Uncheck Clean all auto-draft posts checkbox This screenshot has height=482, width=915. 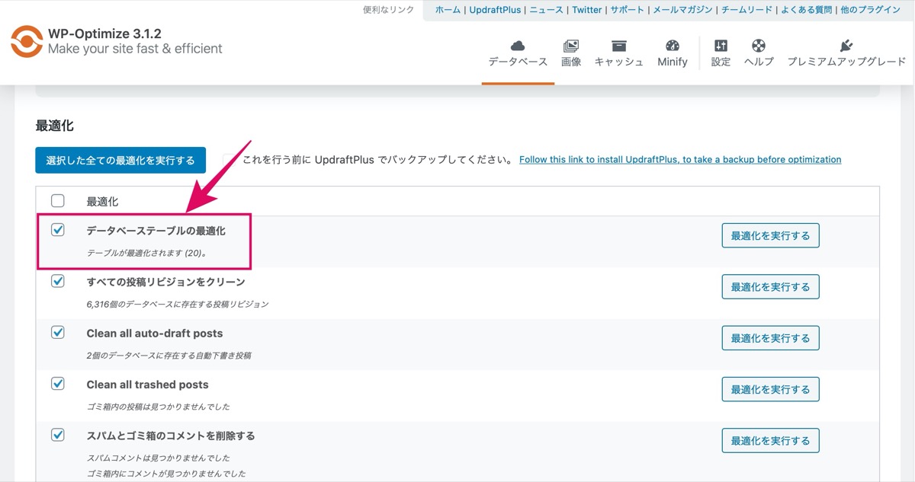point(58,333)
